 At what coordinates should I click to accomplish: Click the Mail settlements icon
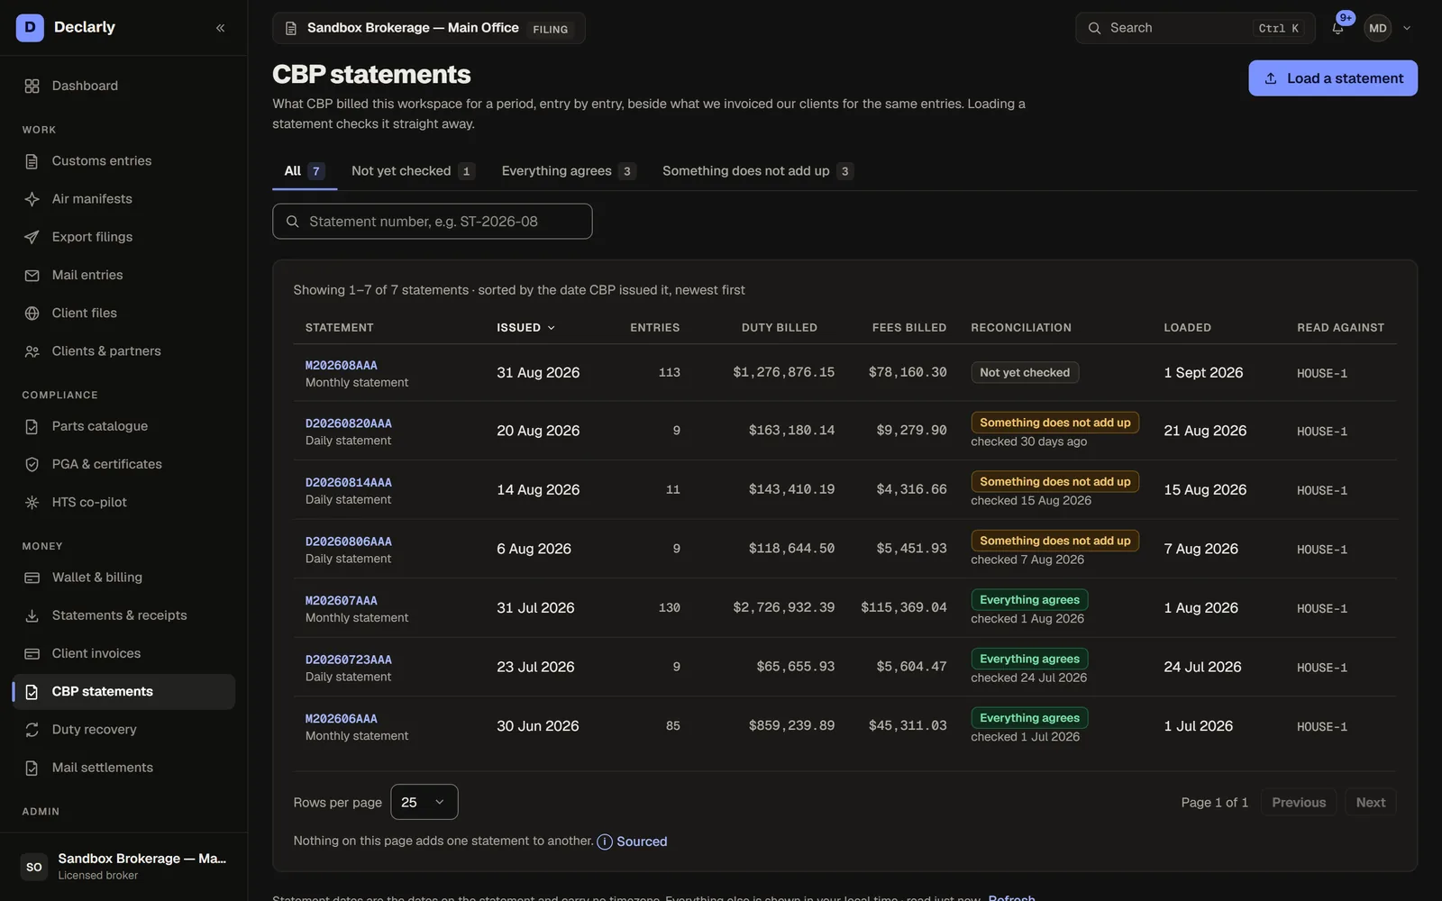click(x=32, y=768)
